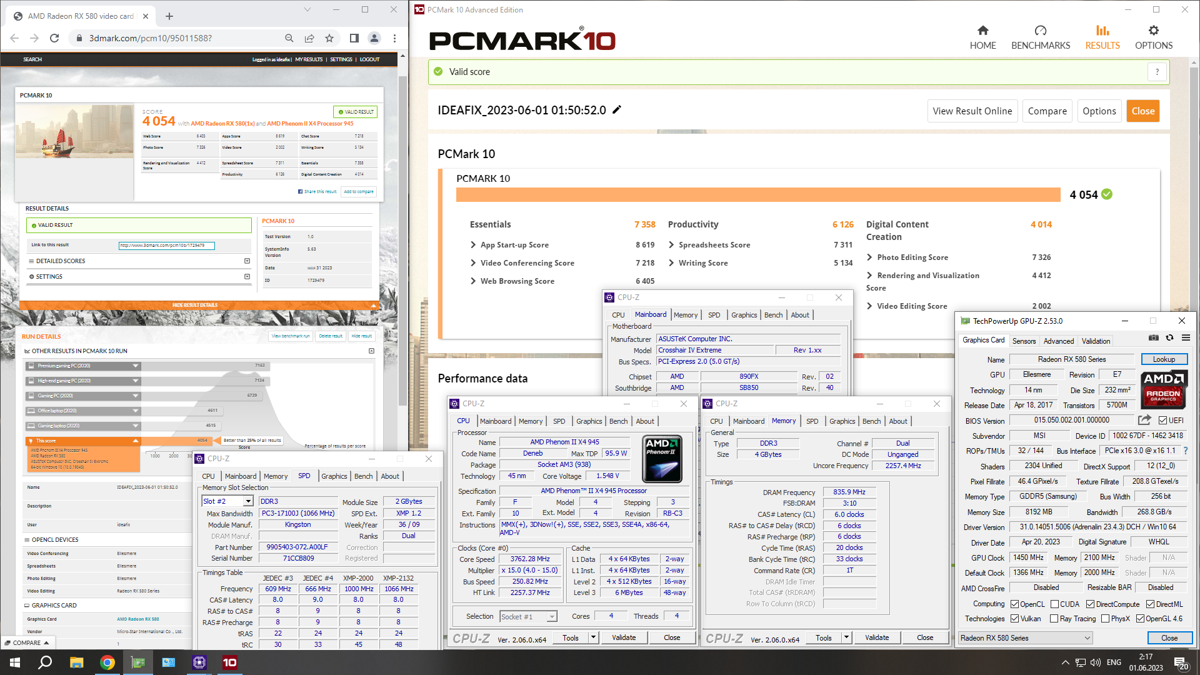Open the PCMark 10 HOME section
1200x675 pixels.
pos(982,37)
